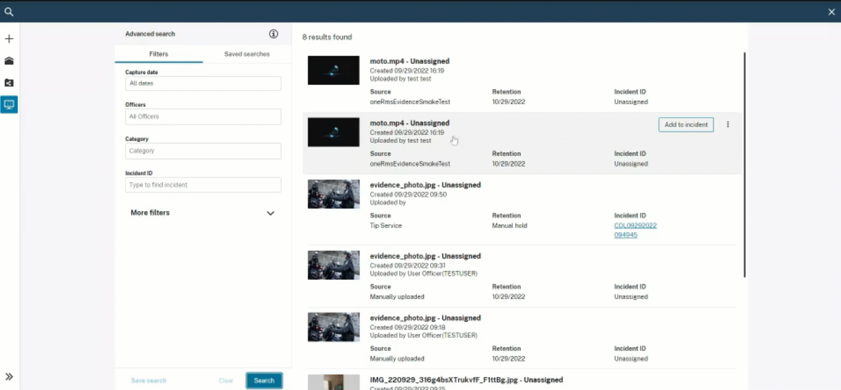This screenshot has height=390, width=841.
Task: Select the monitor icon in left sidebar
Action: pyautogui.click(x=9, y=104)
